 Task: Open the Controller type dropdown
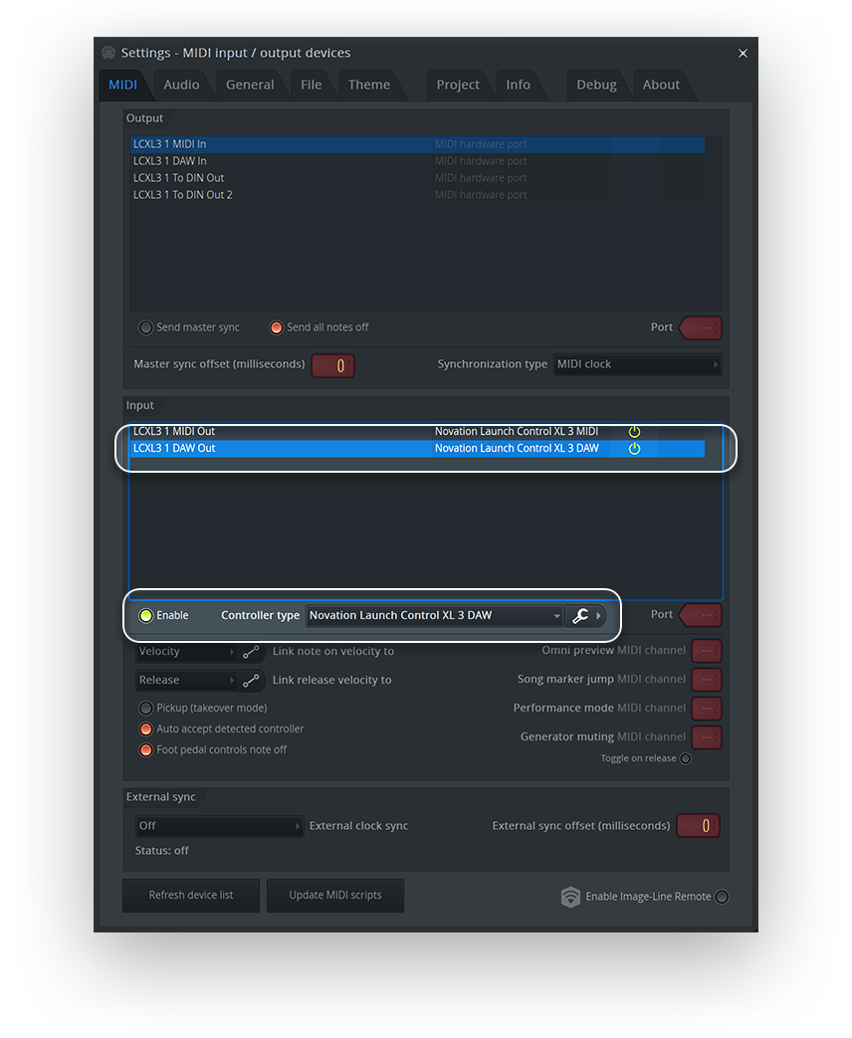[x=434, y=616]
